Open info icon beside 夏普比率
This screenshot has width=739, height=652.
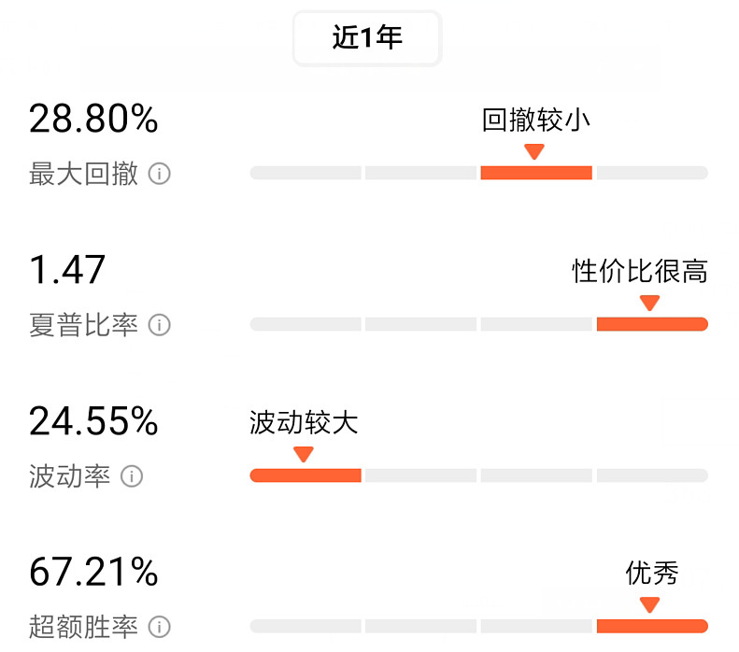click(160, 324)
